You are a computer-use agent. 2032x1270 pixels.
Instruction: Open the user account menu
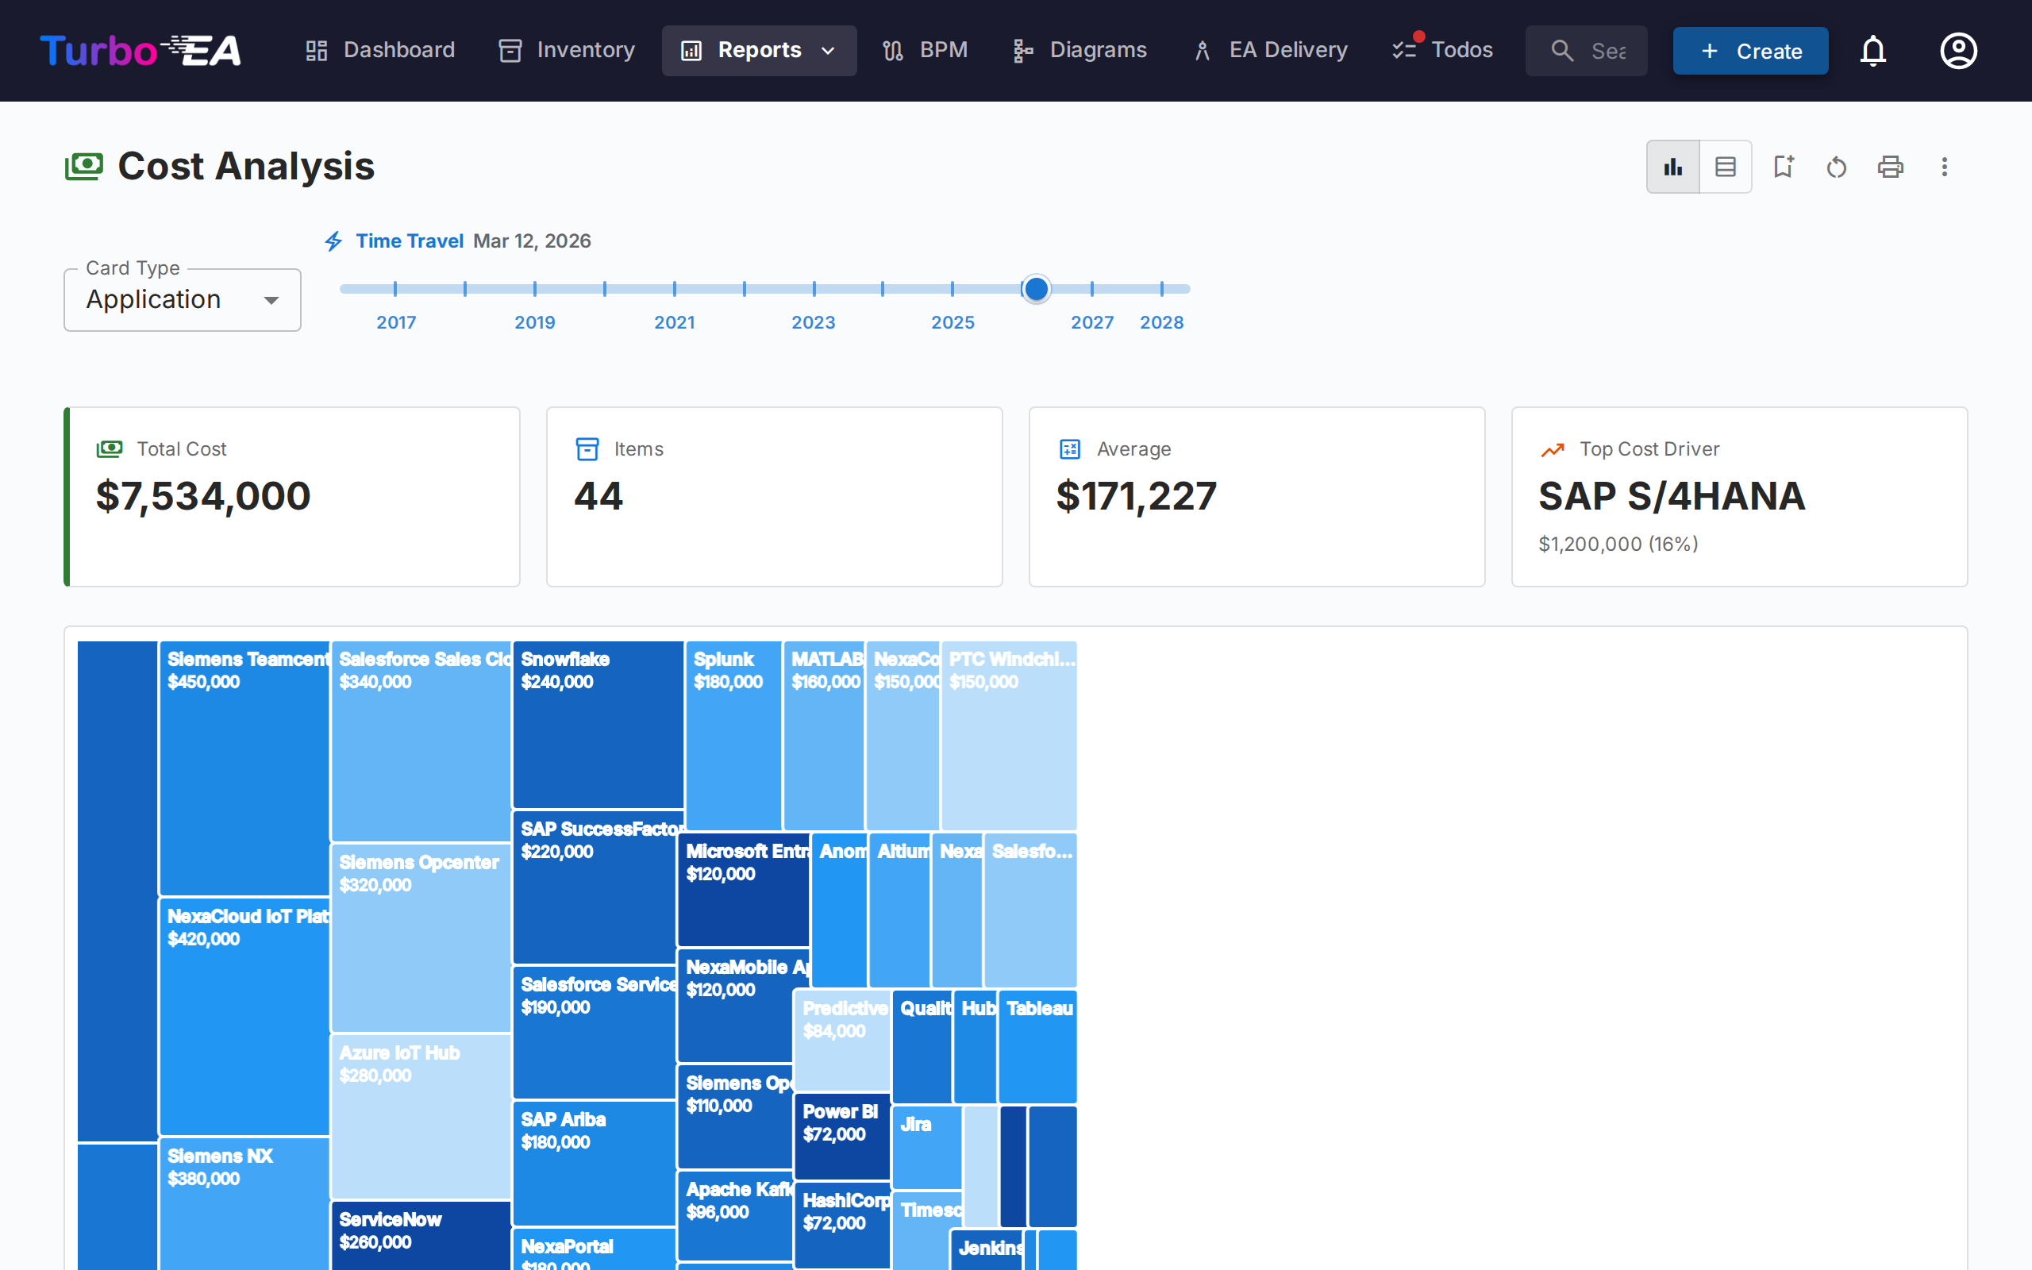[1958, 50]
